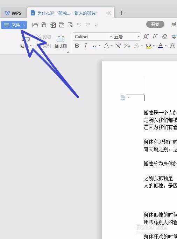Open print preview icon
Viewport: 177px width, 239px height.
[70, 25]
